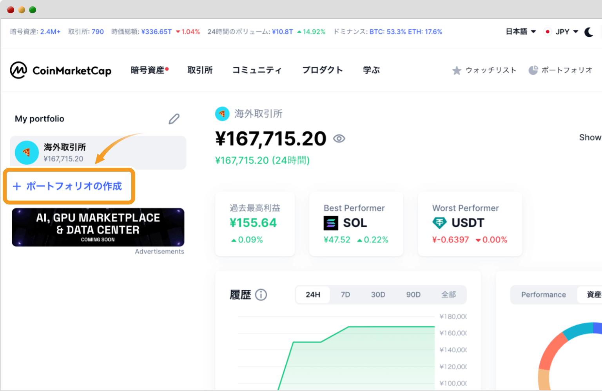Select the 30D chart range tab
Screen dimensions: 602x391
[x=378, y=294]
